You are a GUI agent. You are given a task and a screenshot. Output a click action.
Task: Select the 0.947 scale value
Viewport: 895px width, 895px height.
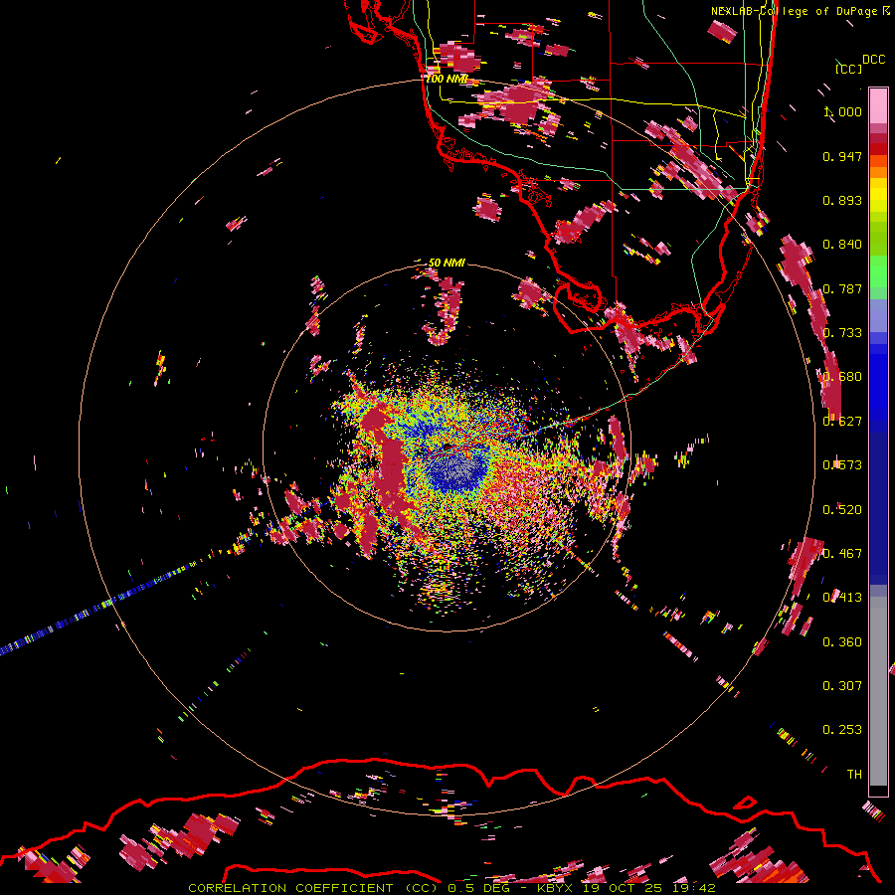point(842,156)
